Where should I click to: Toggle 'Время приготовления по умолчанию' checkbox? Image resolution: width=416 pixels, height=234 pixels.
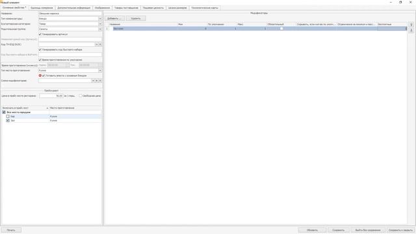[x=40, y=60]
